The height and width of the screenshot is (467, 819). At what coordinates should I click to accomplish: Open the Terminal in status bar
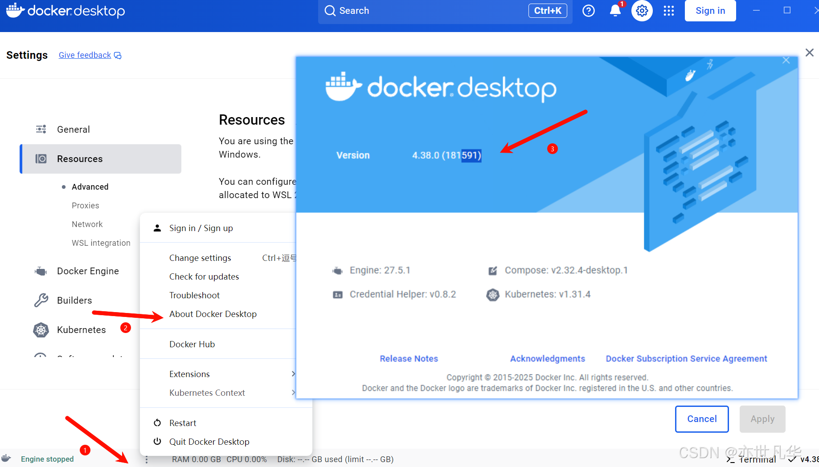751,459
